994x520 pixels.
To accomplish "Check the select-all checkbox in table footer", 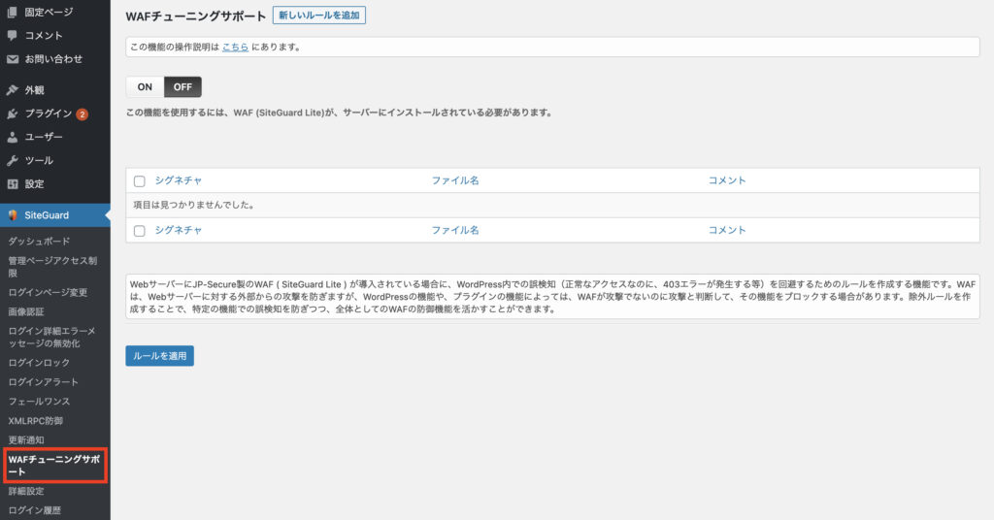I will point(140,231).
